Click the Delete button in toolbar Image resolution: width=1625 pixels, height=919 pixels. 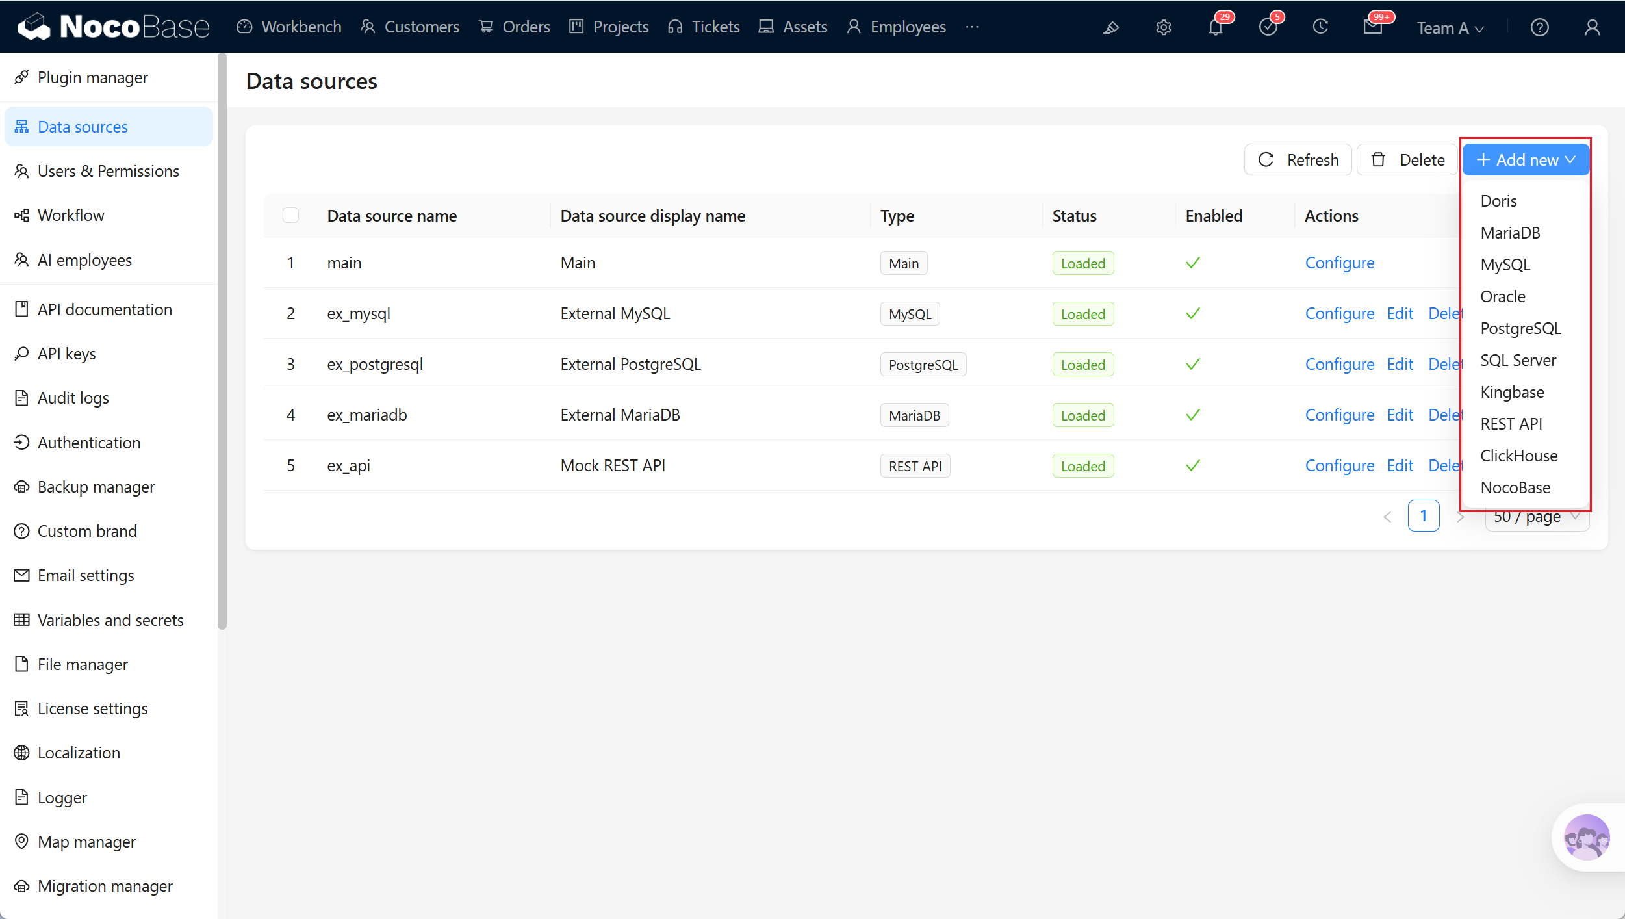(x=1407, y=160)
